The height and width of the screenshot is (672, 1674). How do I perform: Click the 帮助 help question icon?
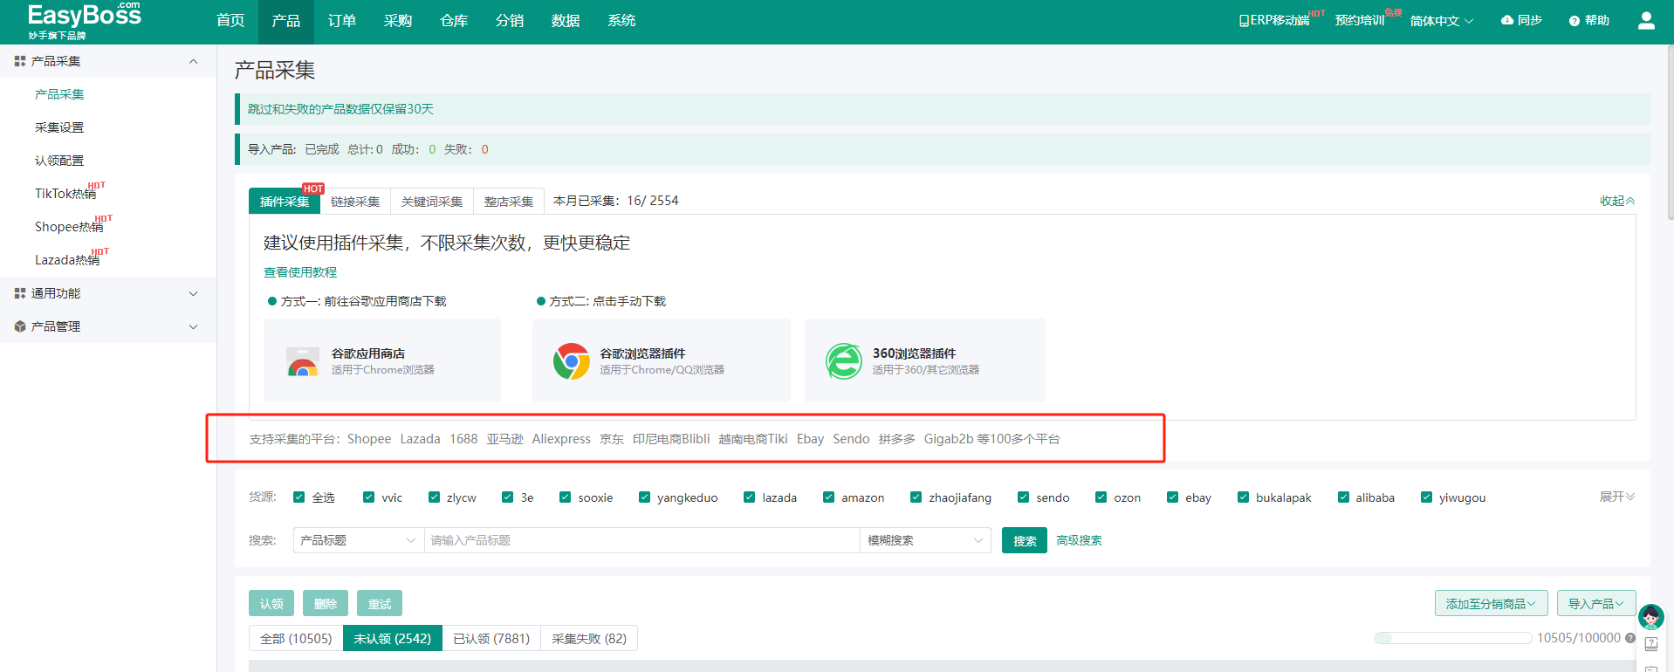[1575, 21]
